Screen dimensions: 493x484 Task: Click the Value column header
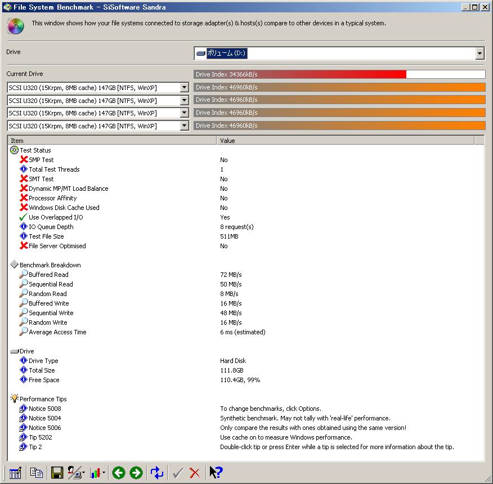(x=345, y=141)
